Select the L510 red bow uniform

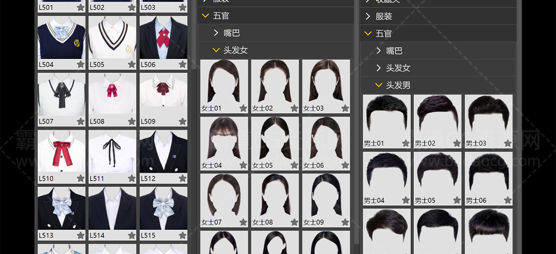coord(61,151)
